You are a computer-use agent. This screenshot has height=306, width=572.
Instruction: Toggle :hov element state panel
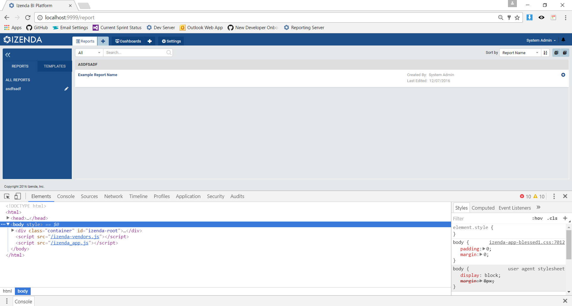537,218
